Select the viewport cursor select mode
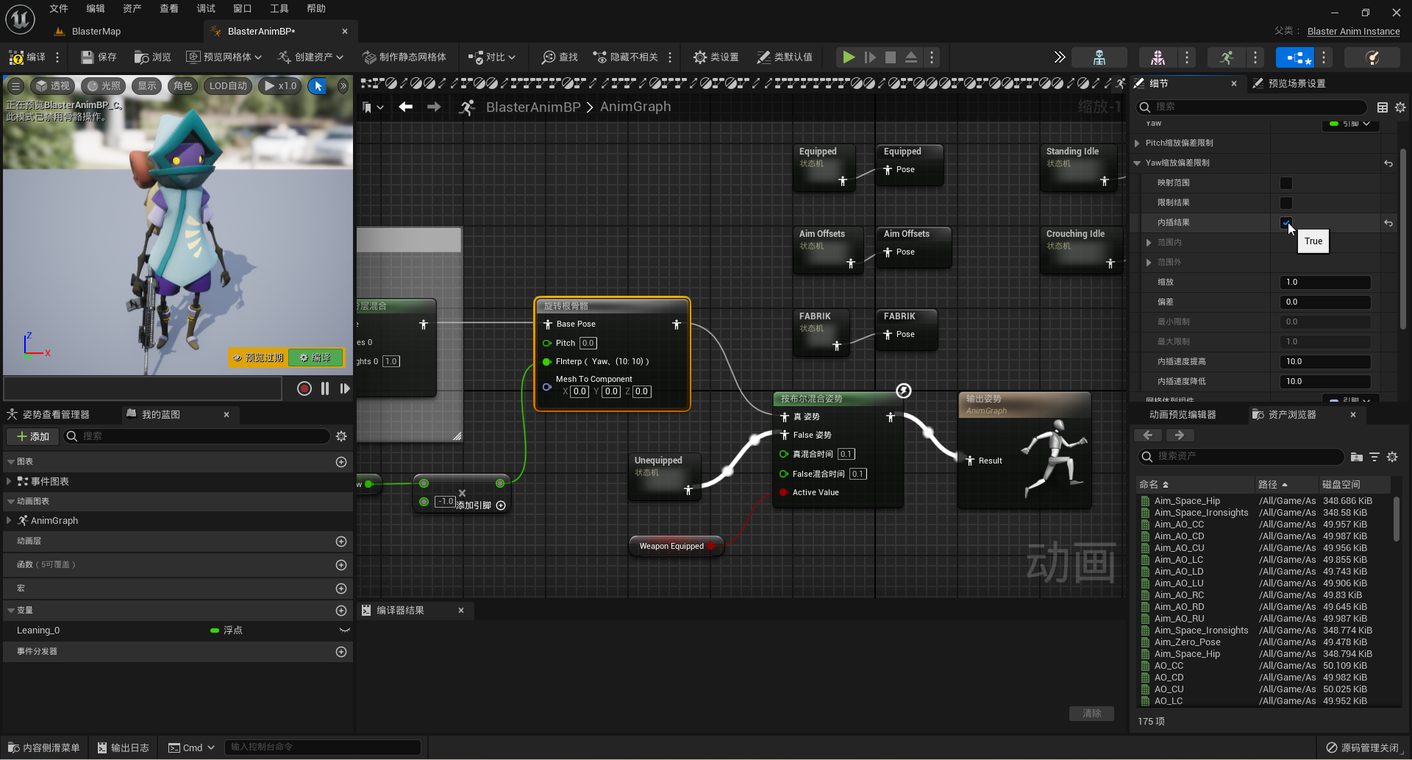Viewport: 1412px width, 760px height. pyautogui.click(x=318, y=86)
